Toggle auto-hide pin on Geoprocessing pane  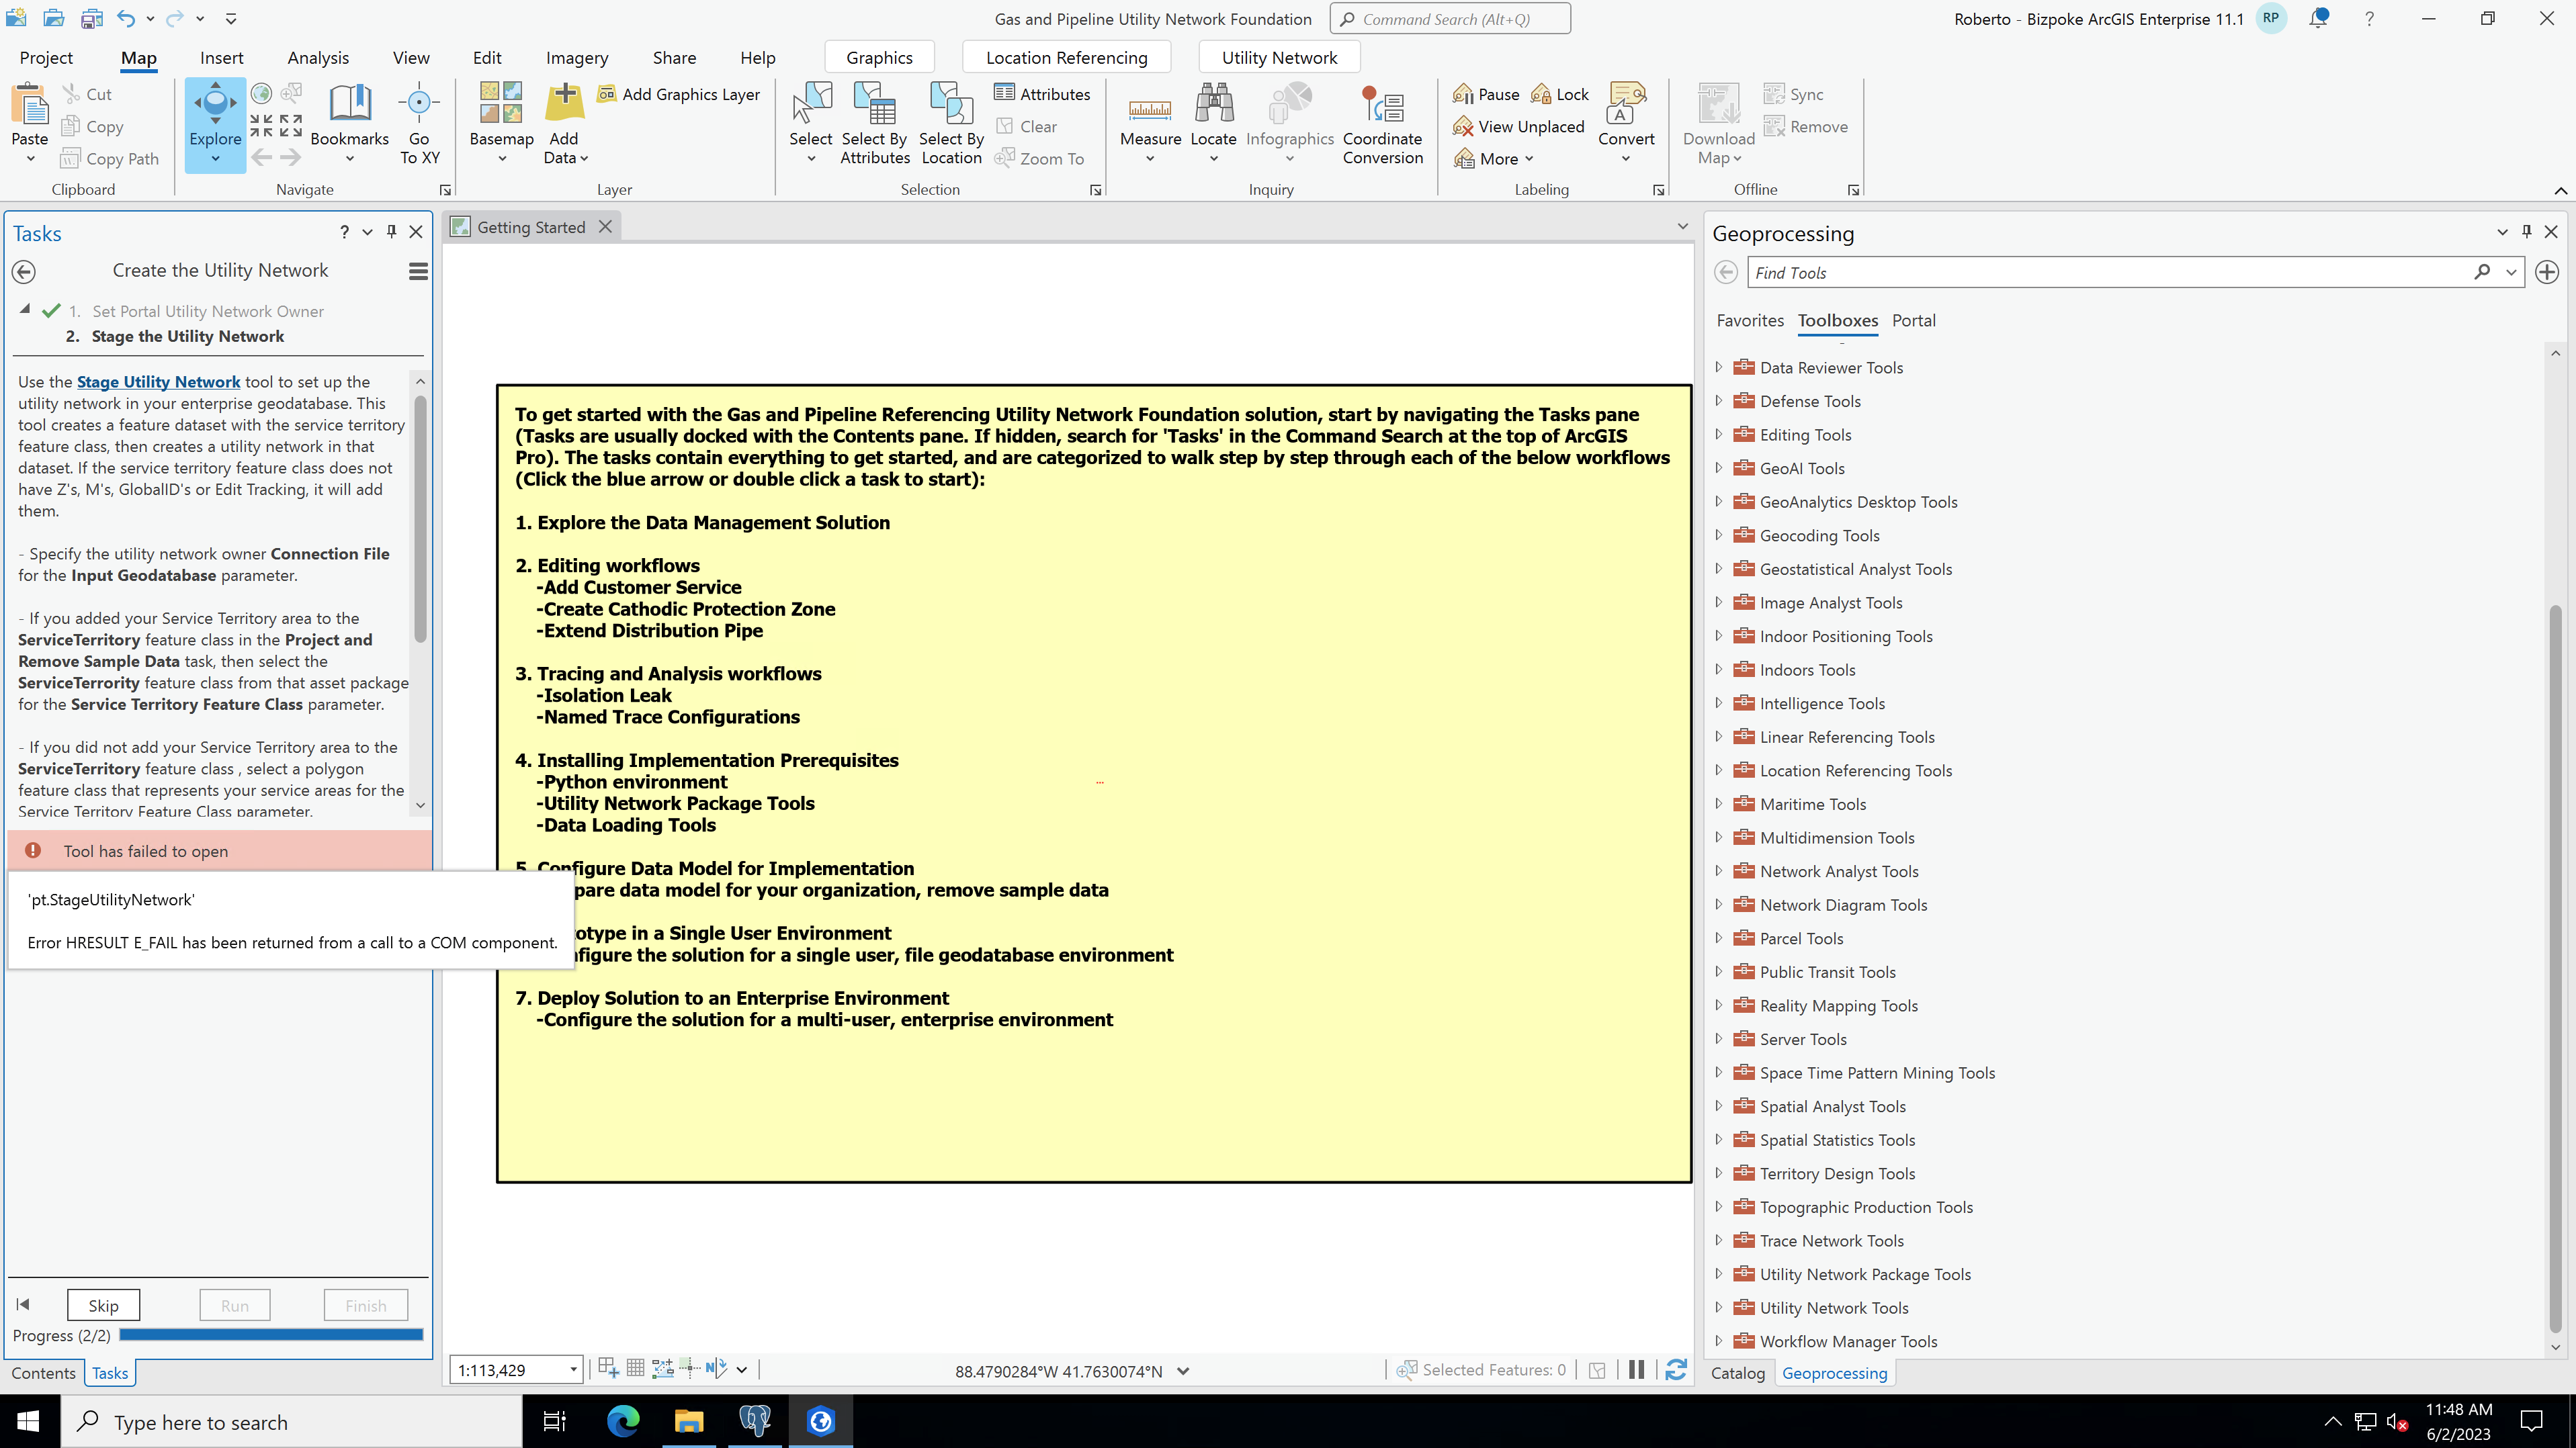tap(2527, 232)
